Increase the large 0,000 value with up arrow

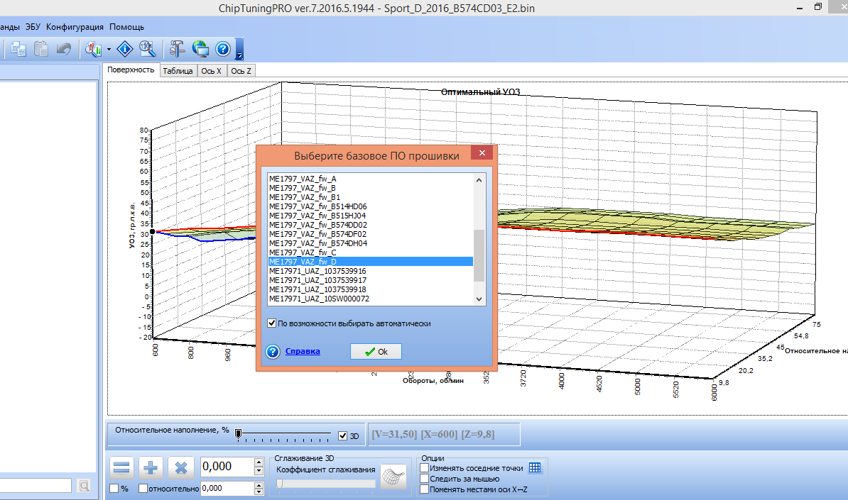tap(259, 462)
